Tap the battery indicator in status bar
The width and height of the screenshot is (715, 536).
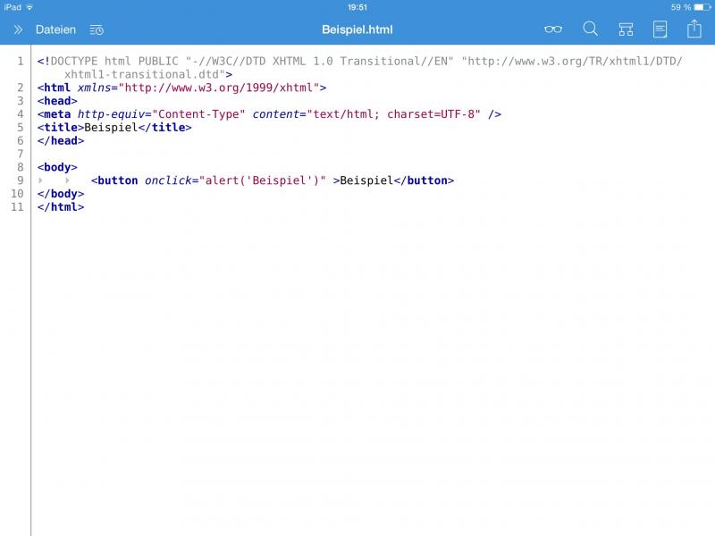click(x=700, y=7)
